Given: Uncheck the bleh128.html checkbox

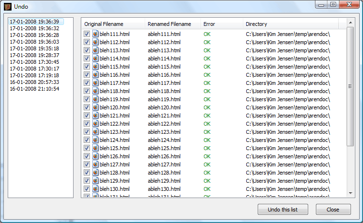Looking at the screenshot, I should tap(87, 173).
